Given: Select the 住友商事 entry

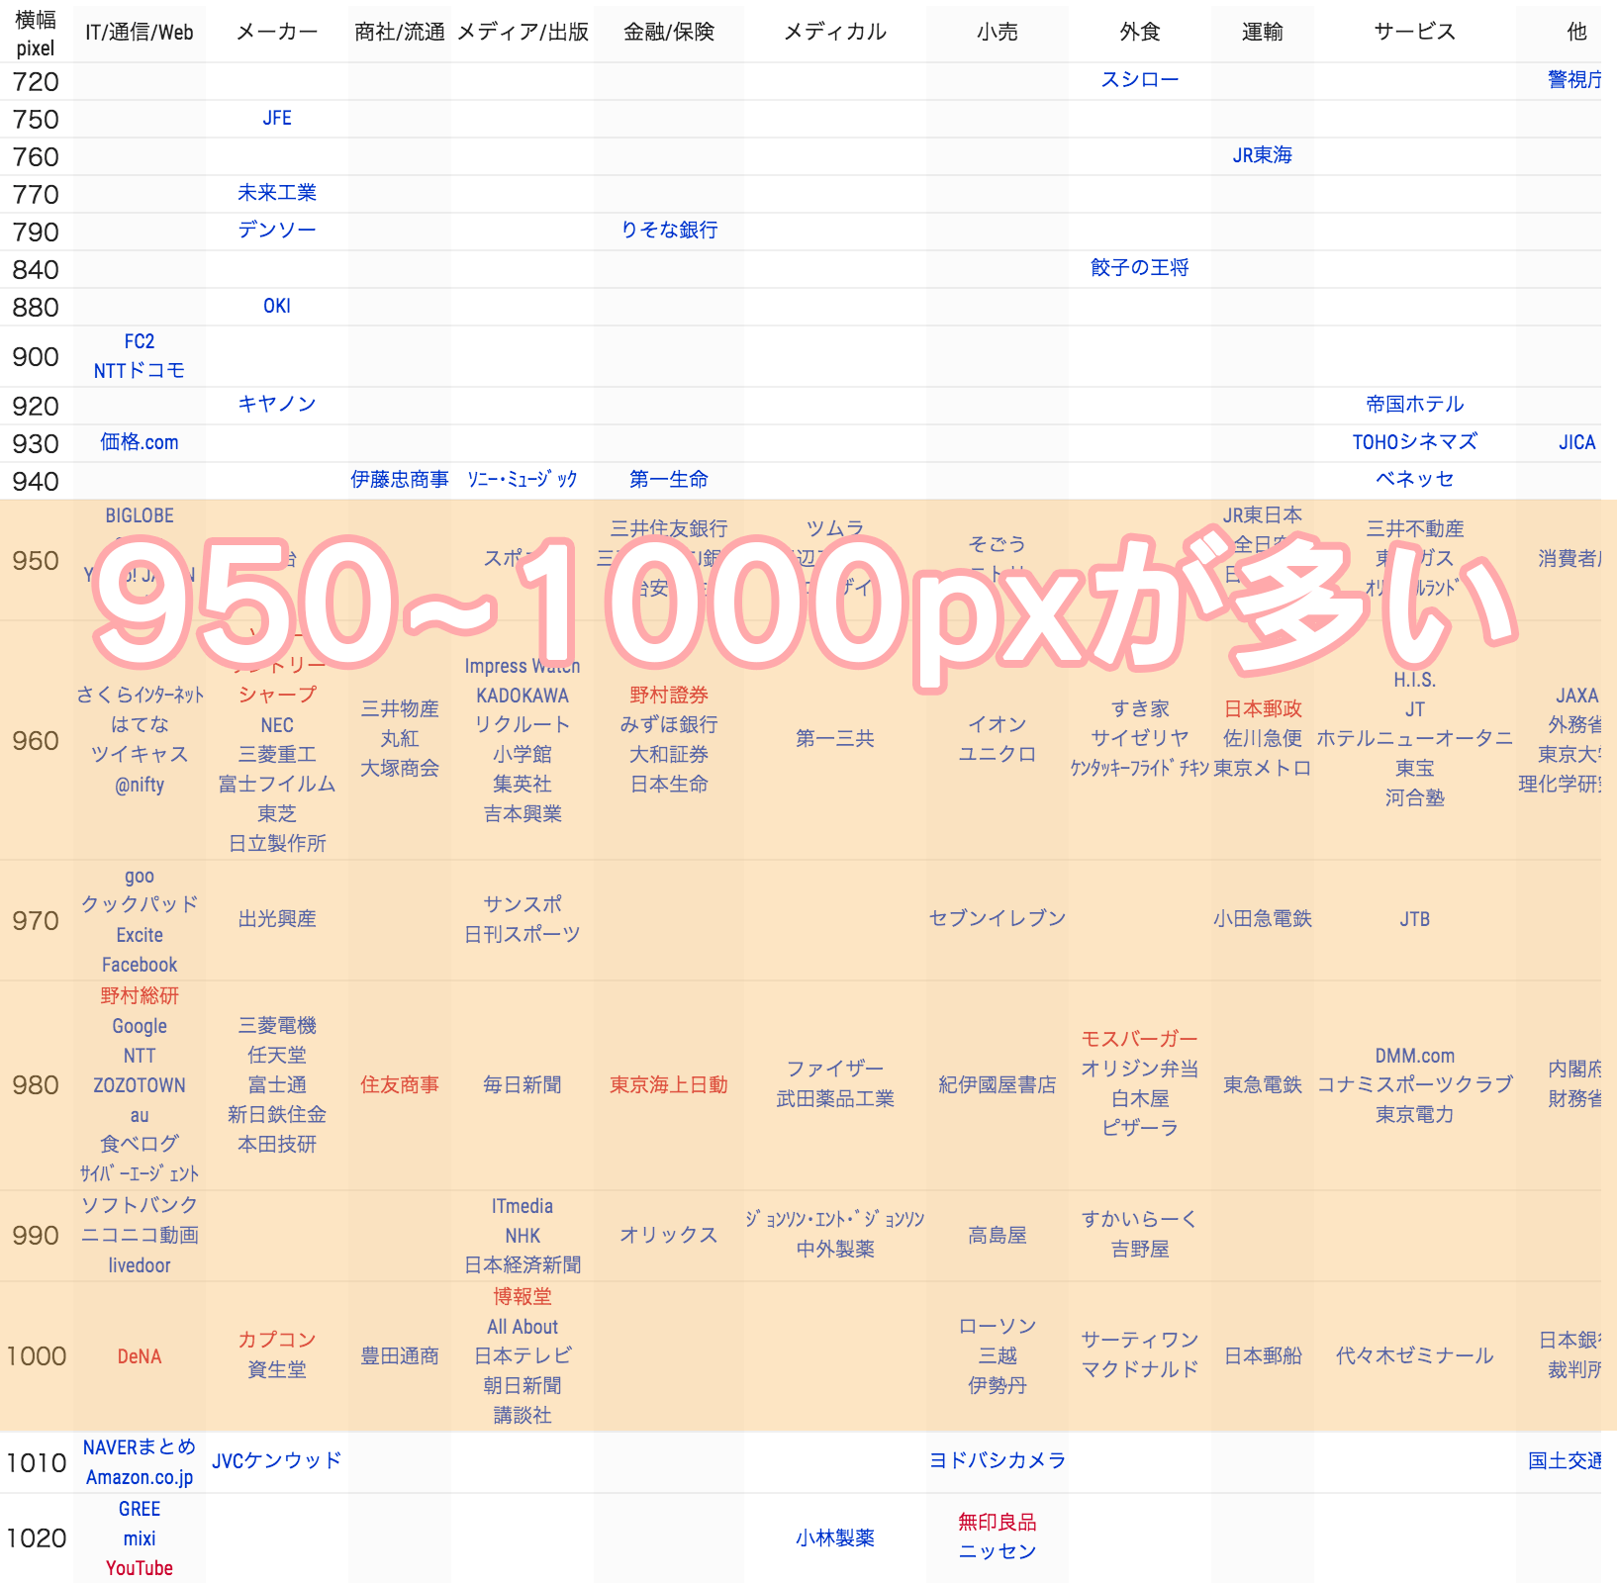Looking at the screenshot, I should pyautogui.click(x=400, y=1085).
